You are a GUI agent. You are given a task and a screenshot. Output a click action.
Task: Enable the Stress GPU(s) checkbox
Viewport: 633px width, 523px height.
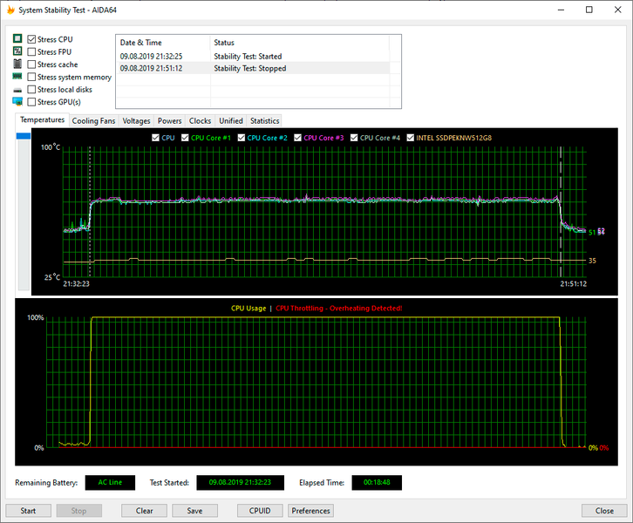pos(31,102)
